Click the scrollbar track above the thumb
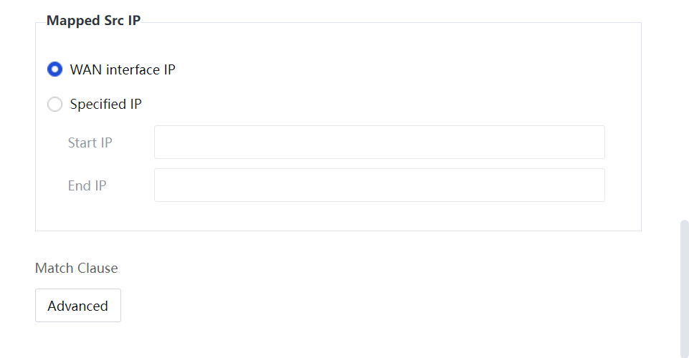Viewport: 689px width, 358px height. point(684,107)
